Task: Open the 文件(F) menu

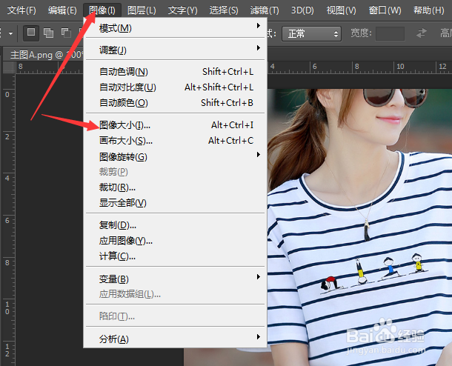Action: [21, 10]
